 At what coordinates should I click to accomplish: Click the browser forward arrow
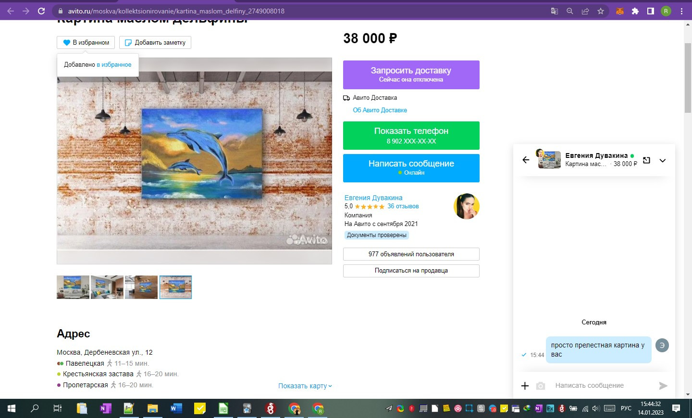(26, 11)
